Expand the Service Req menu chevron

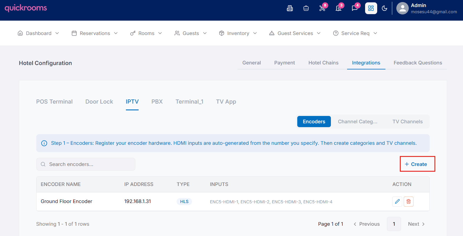click(x=375, y=33)
